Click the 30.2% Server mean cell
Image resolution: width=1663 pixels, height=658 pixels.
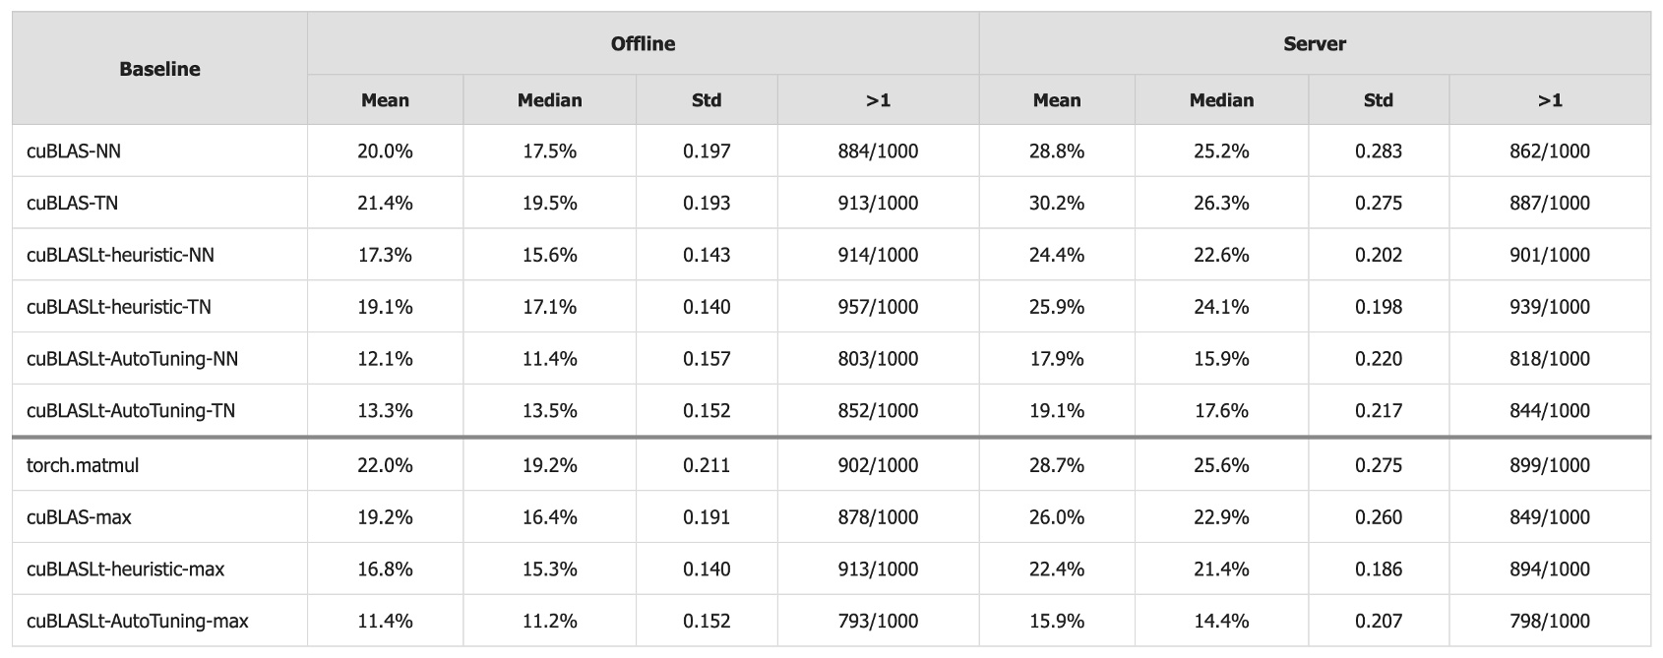(1057, 204)
